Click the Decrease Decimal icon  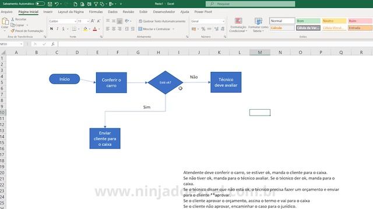tap(223, 29)
